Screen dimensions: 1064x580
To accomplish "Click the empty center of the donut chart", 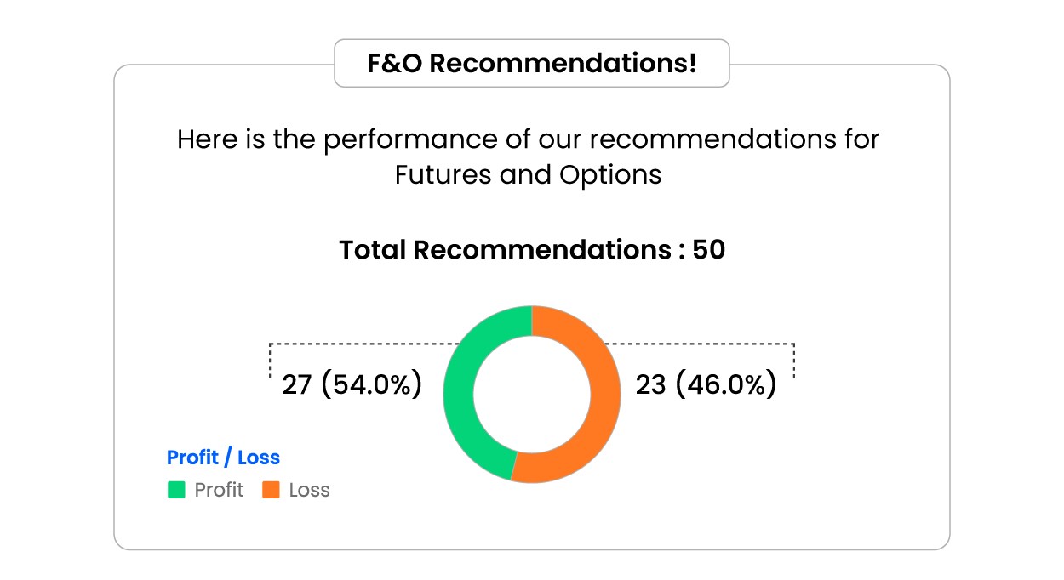I will coord(532,394).
